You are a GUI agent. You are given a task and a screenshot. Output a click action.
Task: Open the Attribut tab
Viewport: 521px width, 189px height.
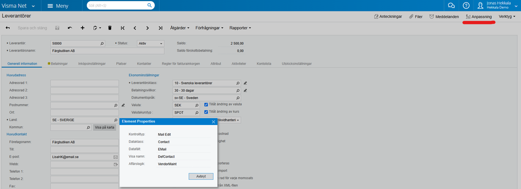(x=215, y=64)
